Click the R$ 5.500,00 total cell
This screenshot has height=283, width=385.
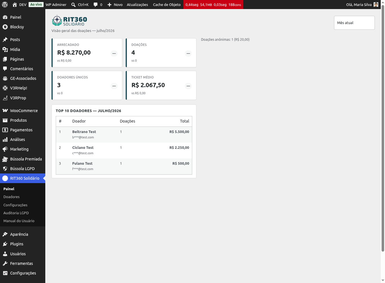click(x=179, y=132)
